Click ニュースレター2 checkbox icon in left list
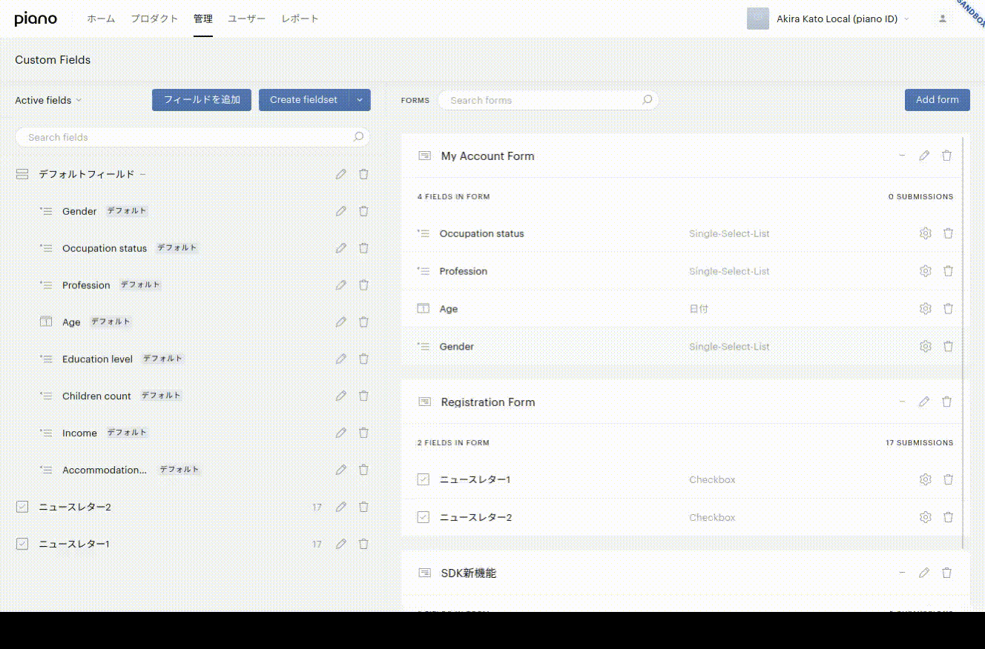 coord(22,507)
